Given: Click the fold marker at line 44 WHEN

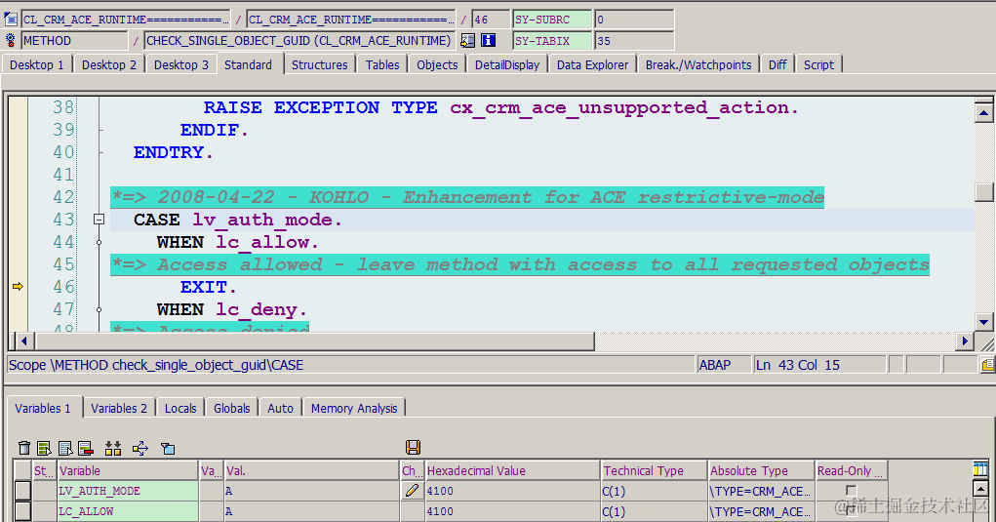Looking at the screenshot, I should coord(100,242).
